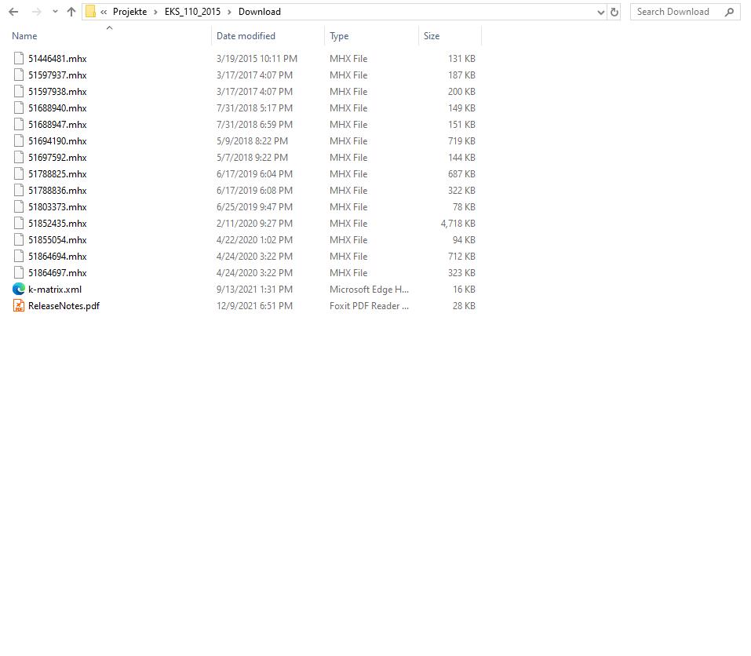
Task: Select Download breadcrumb segment
Action: (x=260, y=12)
